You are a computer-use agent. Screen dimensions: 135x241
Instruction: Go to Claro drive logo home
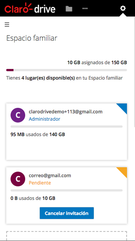[30, 8]
